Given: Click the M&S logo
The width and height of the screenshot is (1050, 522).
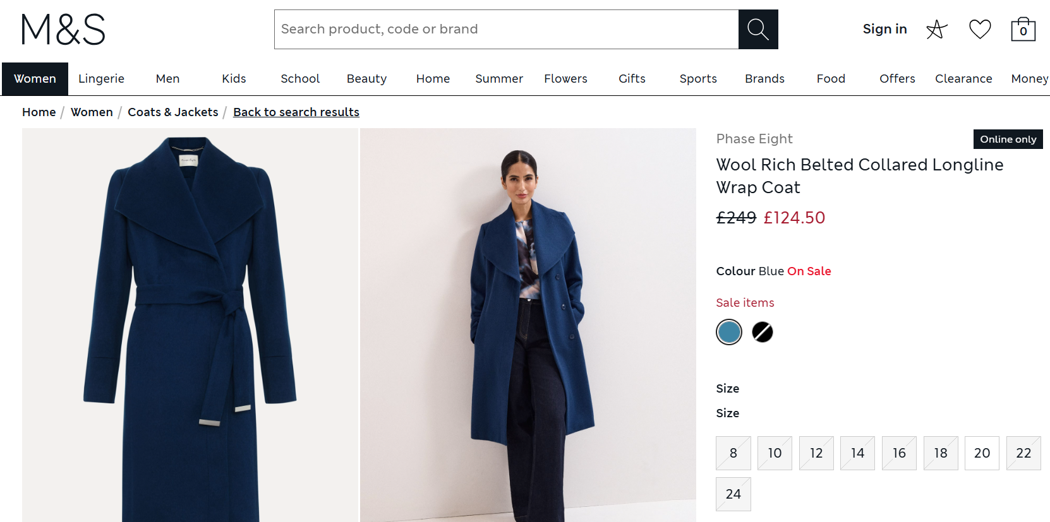Looking at the screenshot, I should 63,30.
